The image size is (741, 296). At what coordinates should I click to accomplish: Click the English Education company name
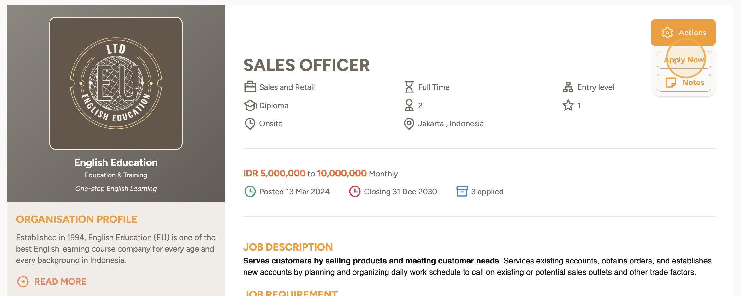tap(116, 163)
